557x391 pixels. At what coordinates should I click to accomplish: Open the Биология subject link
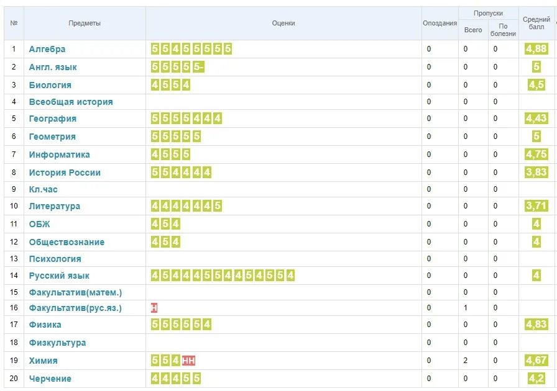click(x=50, y=85)
